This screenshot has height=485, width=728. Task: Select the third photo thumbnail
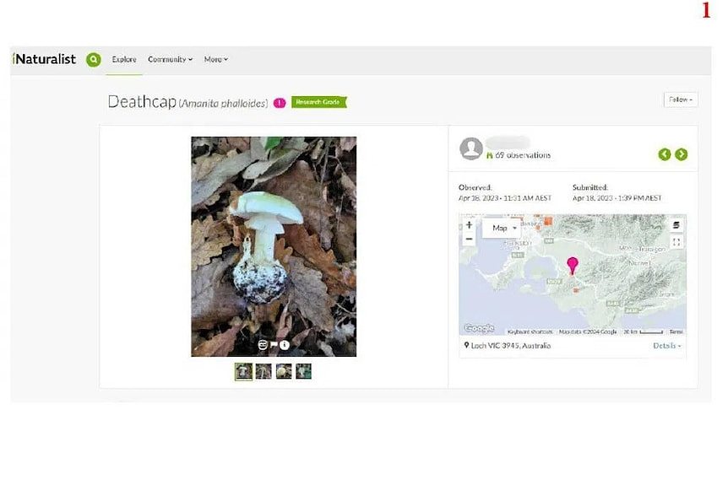[x=284, y=371]
